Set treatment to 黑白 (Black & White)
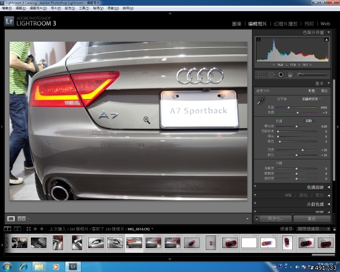 (x=325, y=91)
